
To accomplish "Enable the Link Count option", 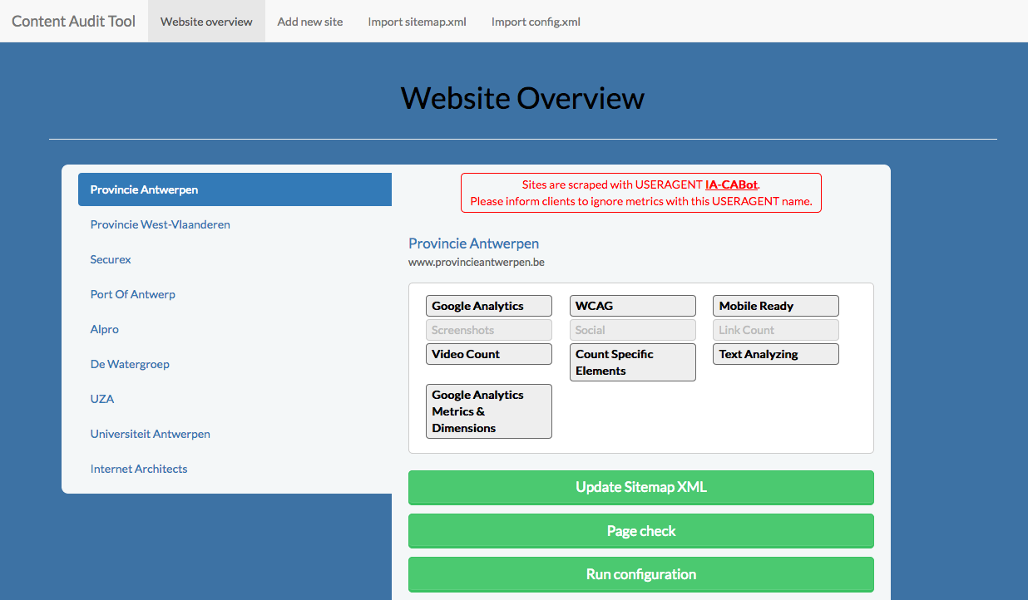I will 776,330.
